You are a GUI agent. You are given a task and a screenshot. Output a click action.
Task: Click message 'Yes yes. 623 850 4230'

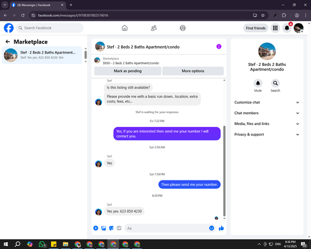124,211
